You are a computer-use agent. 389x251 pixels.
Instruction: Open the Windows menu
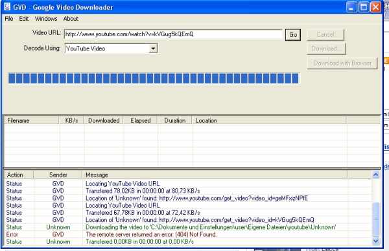(x=46, y=19)
